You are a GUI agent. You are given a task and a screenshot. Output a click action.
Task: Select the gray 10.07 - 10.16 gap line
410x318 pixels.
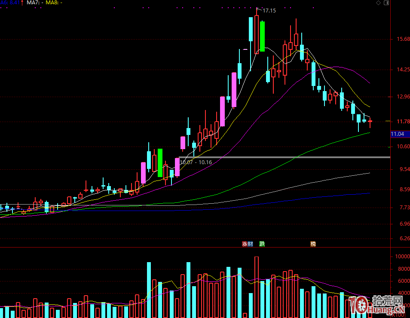coord(285,157)
